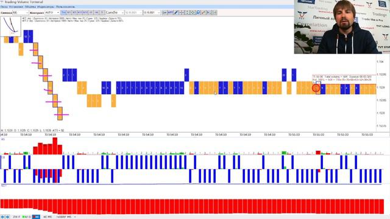Click the OHLC status line above time axis
Viewport: 390px width, 219px height.
click(32, 130)
